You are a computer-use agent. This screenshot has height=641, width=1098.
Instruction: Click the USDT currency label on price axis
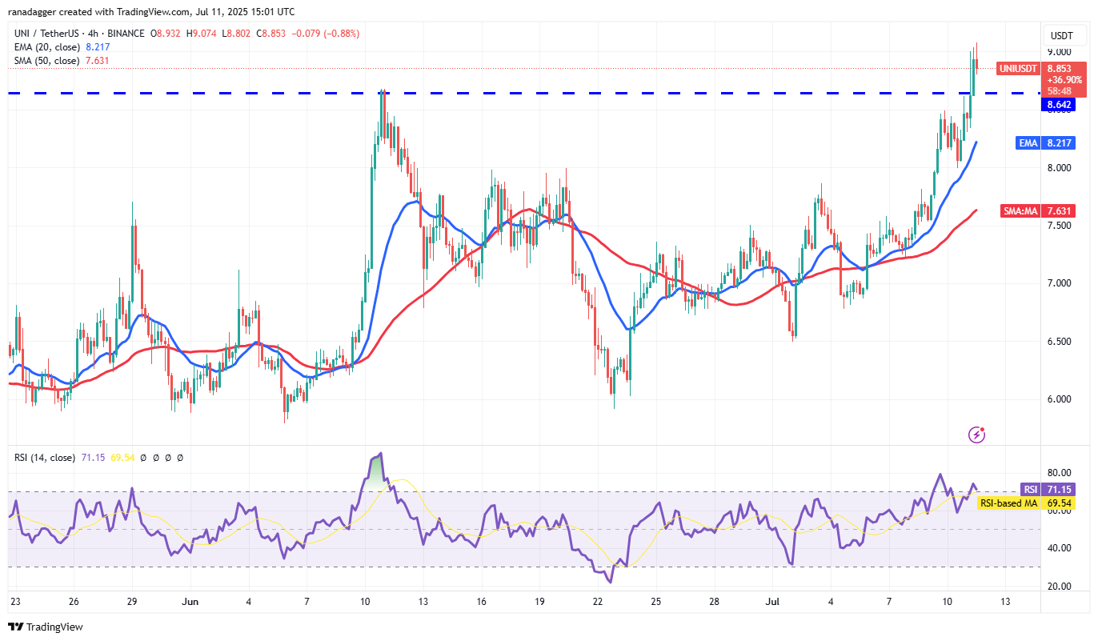point(1061,36)
